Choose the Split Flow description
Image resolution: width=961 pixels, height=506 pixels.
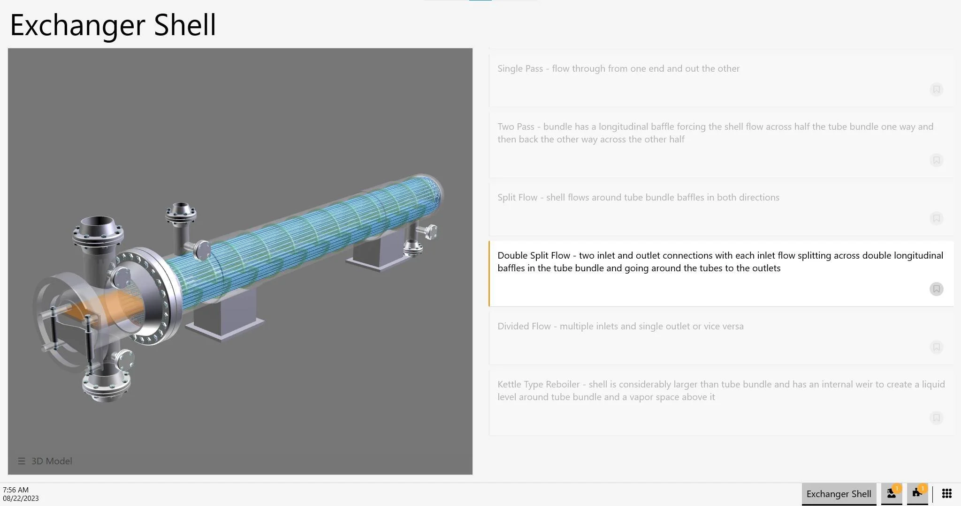click(638, 198)
